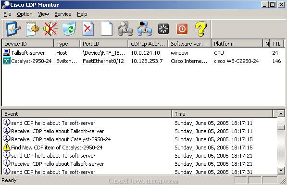Click the Catalyst-2950-24 switch icon
Screen dimensions: 287x185
pos(7,61)
